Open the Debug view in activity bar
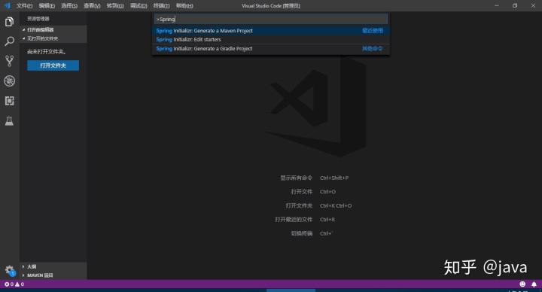542x292 pixels. coord(9,81)
